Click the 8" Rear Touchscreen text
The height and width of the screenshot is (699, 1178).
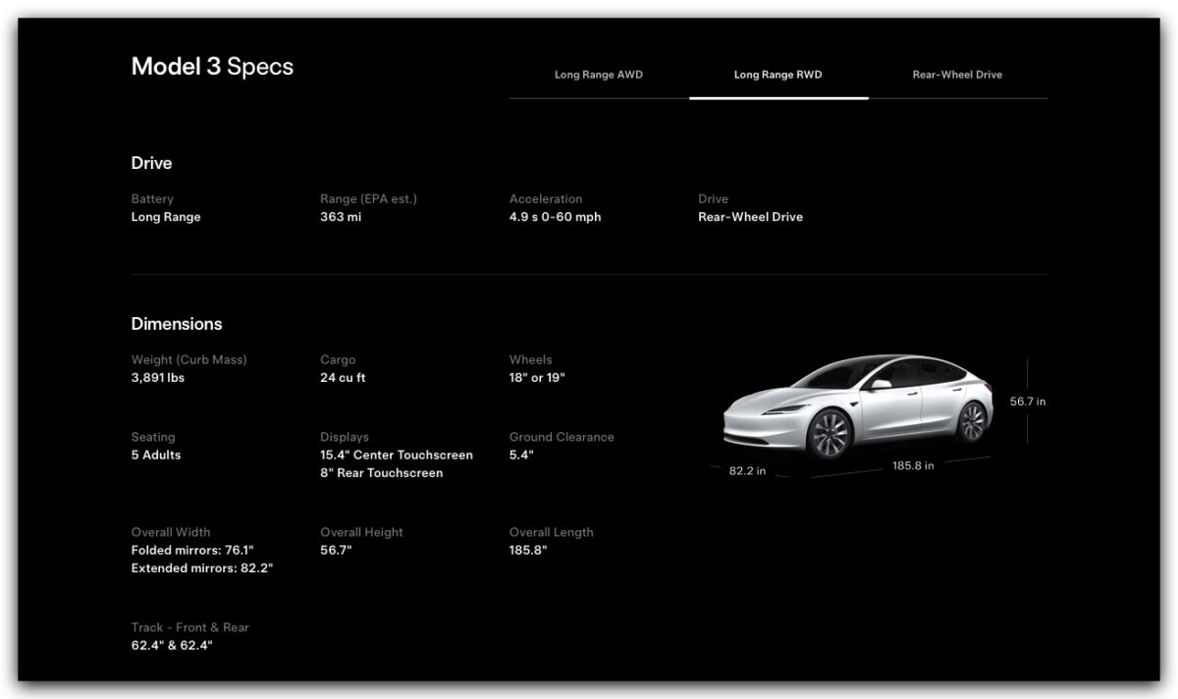click(381, 473)
